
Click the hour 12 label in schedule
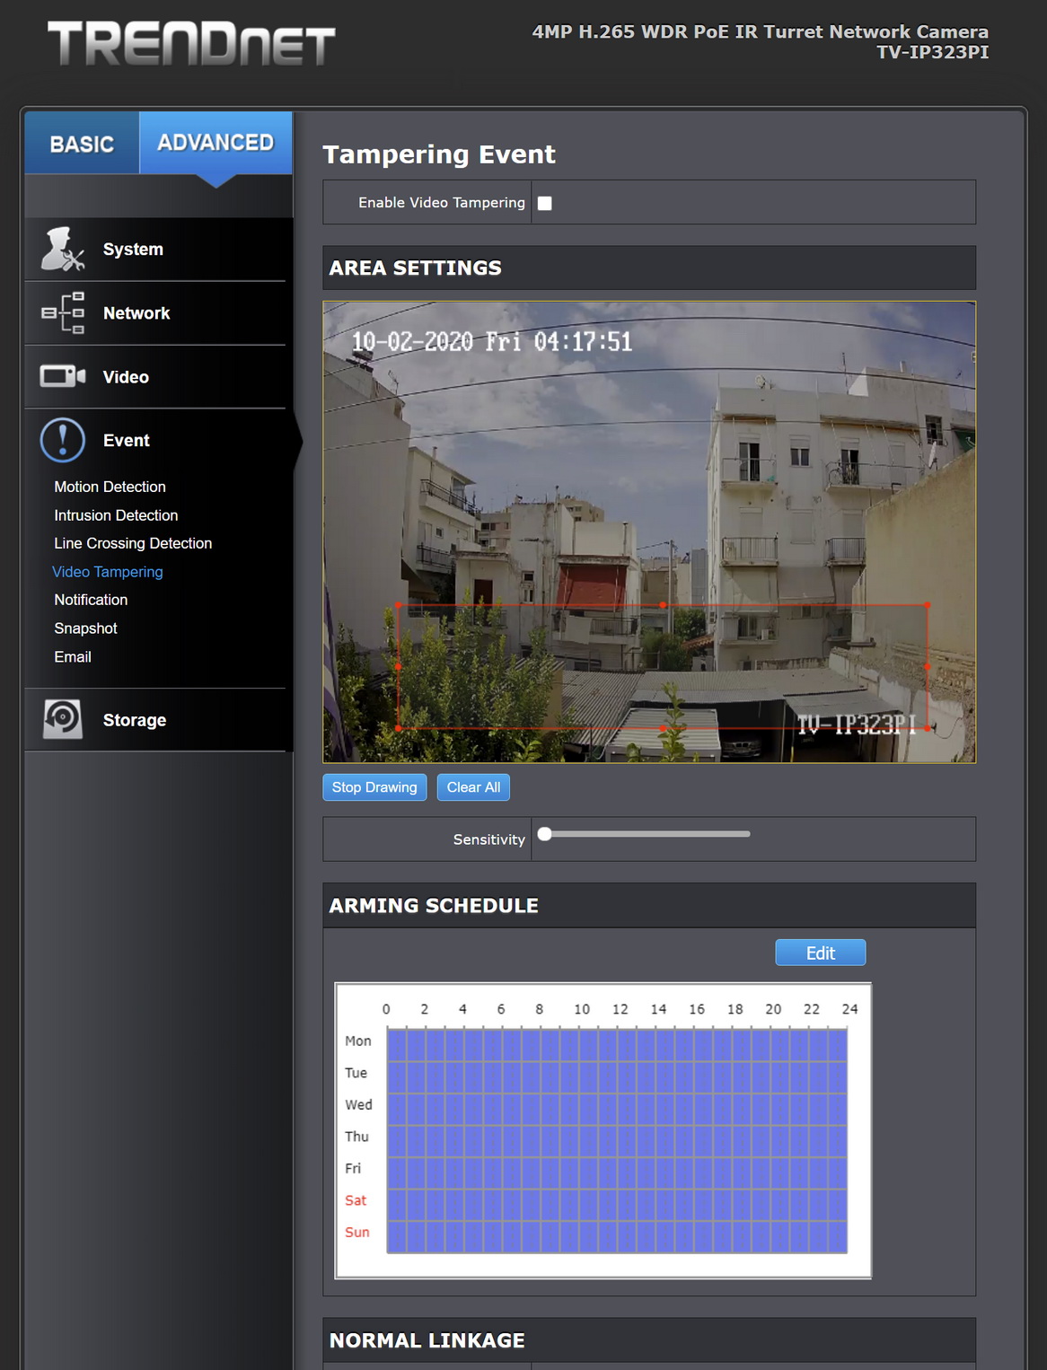click(620, 1009)
